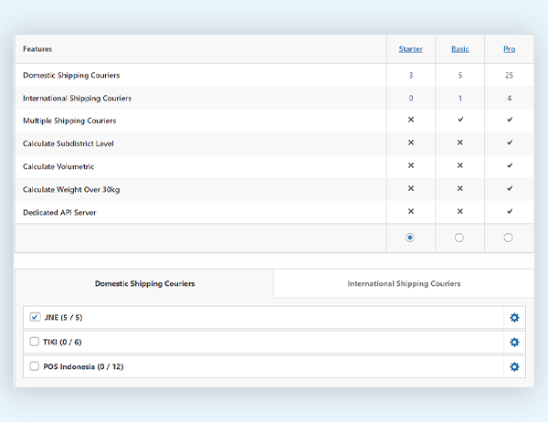The image size is (548, 422).
Task: Open settings gear for TIKI courier
Action: [514, 343]
